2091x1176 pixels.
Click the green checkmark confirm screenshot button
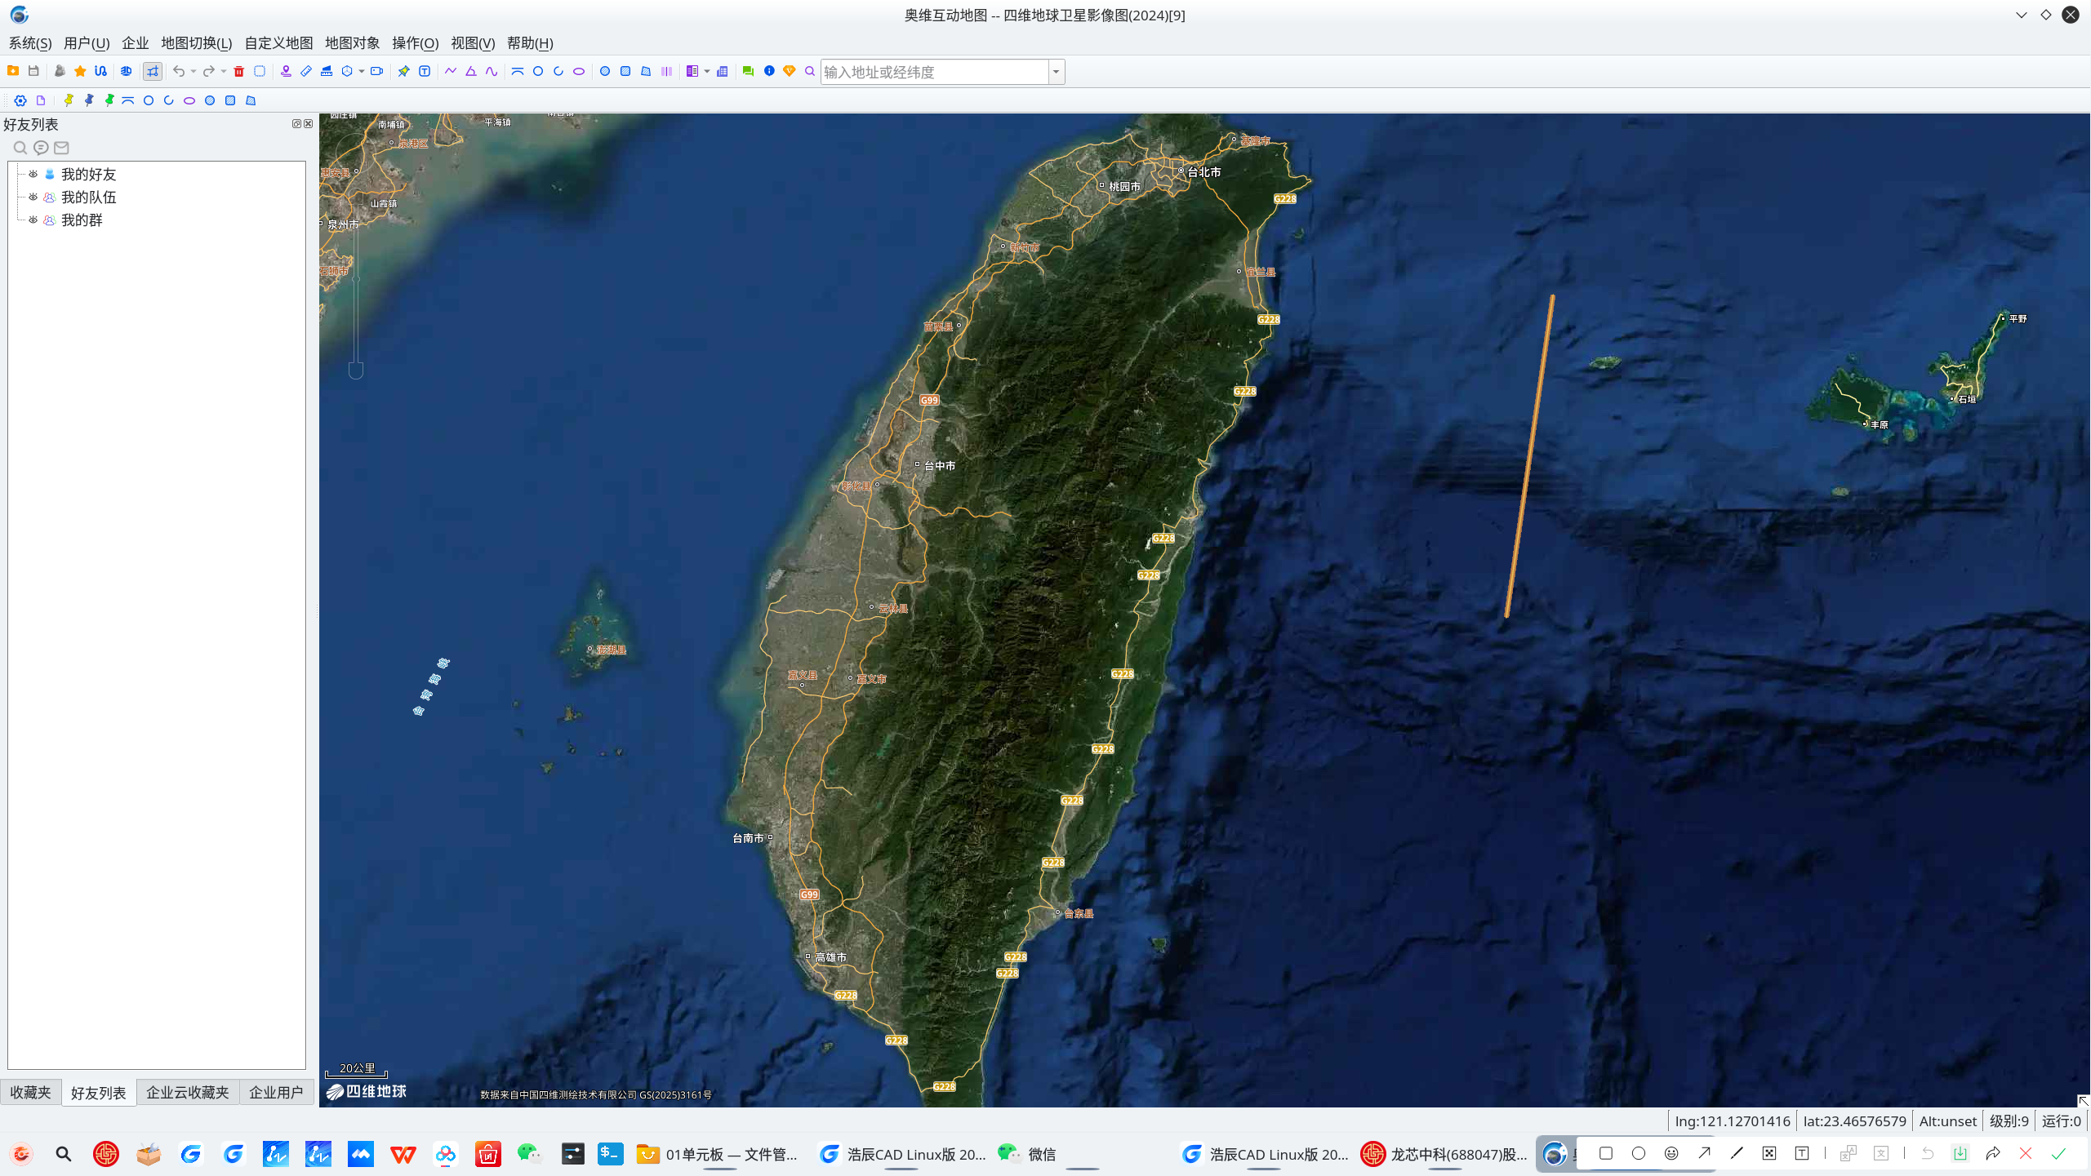click(x=2058, y=1153)
